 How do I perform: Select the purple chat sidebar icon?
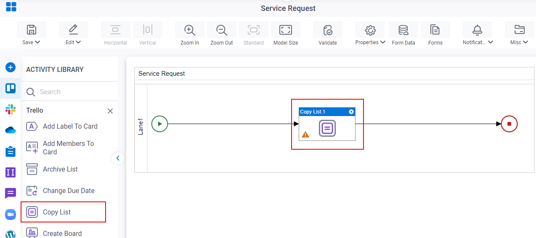point(11,193)
